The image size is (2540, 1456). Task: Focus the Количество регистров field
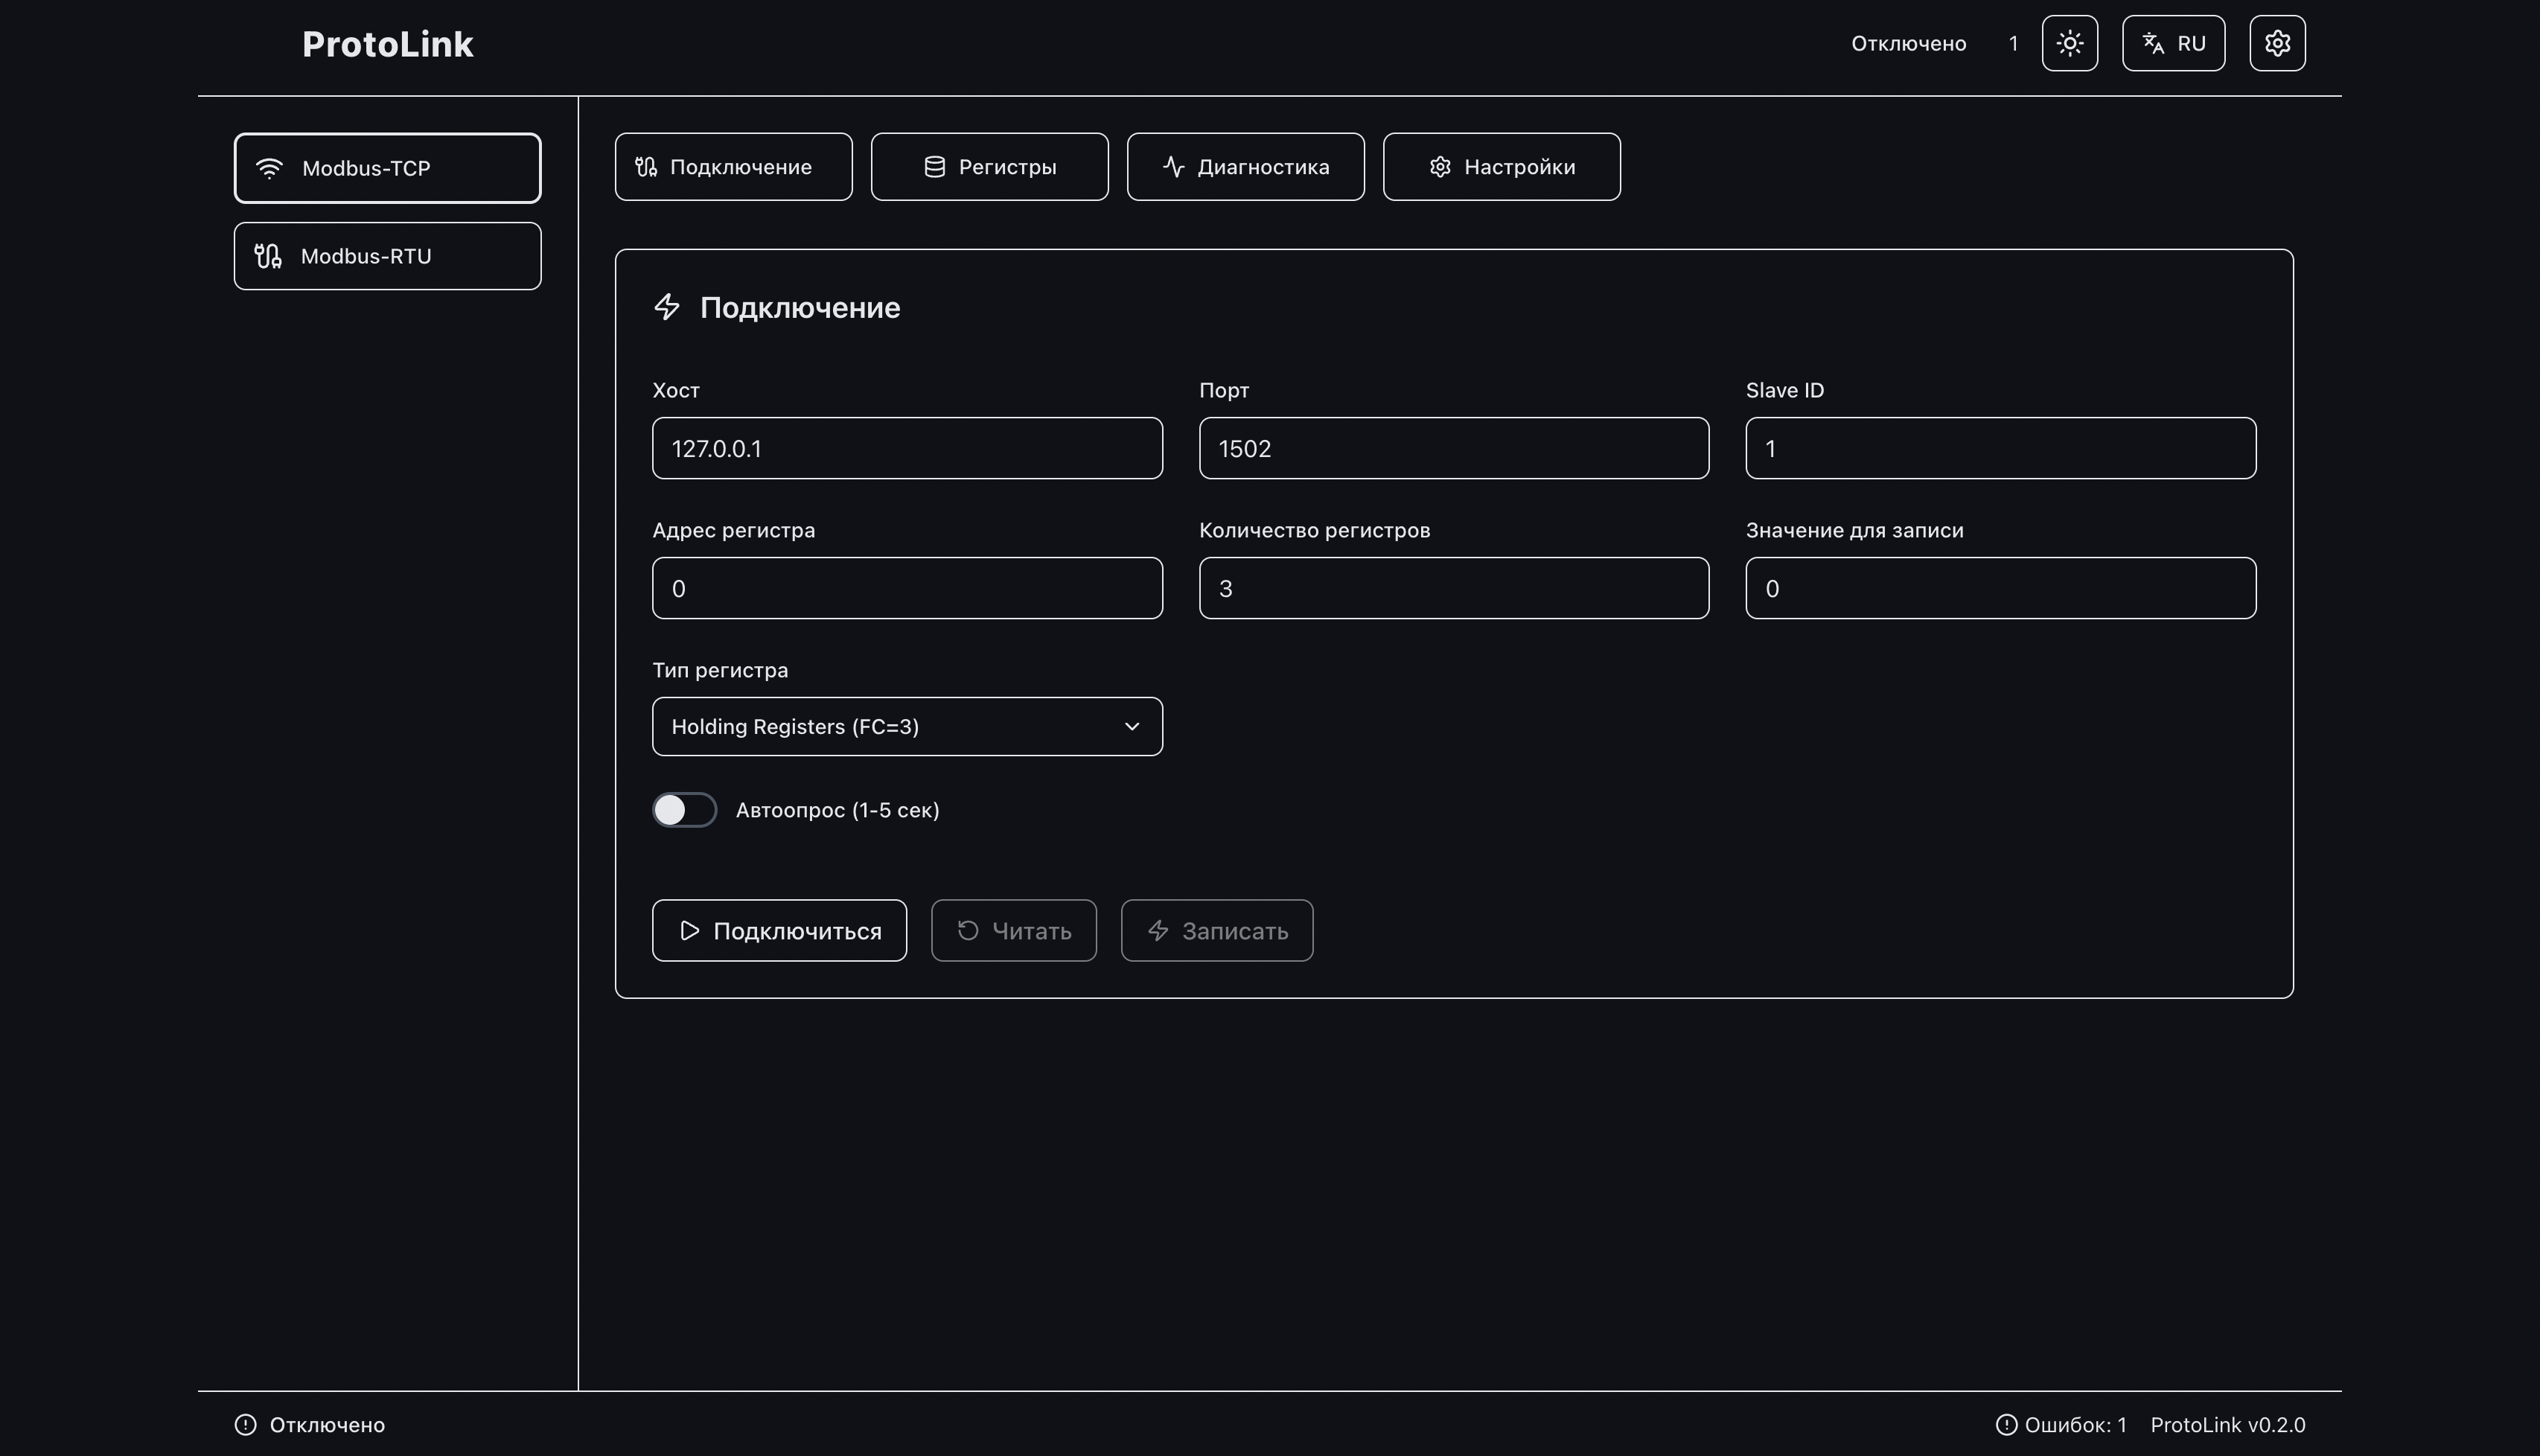[1454, 588]
